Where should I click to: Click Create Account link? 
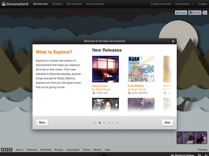[161, 4]
